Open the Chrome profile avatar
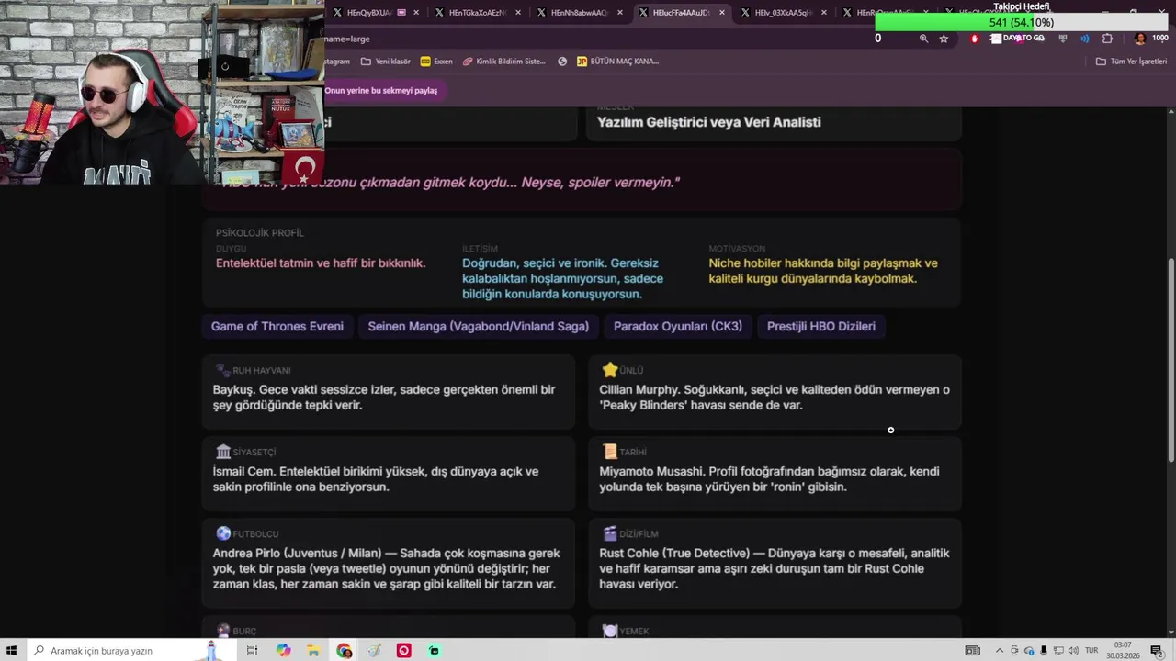The height and width of the screenshot is (661, 1176). pos(1140,39)
